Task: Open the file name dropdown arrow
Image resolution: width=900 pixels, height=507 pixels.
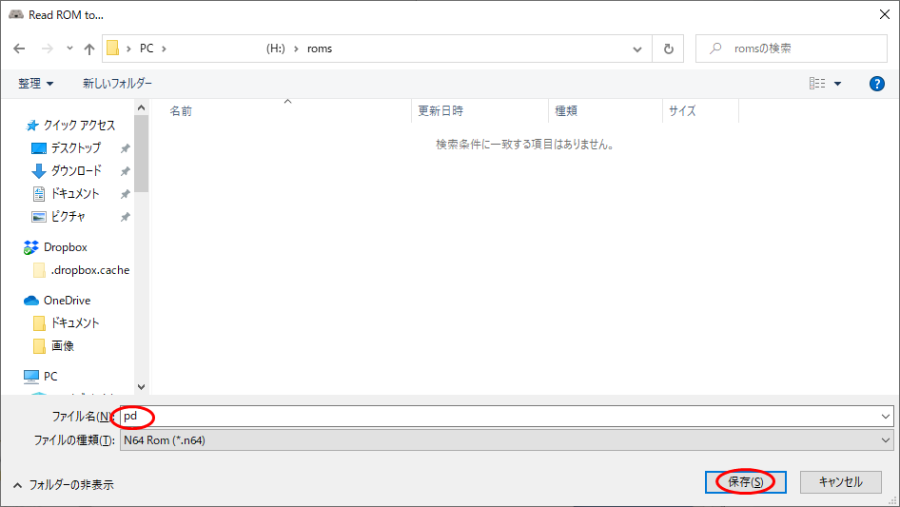Action: [x=885, y=417]
